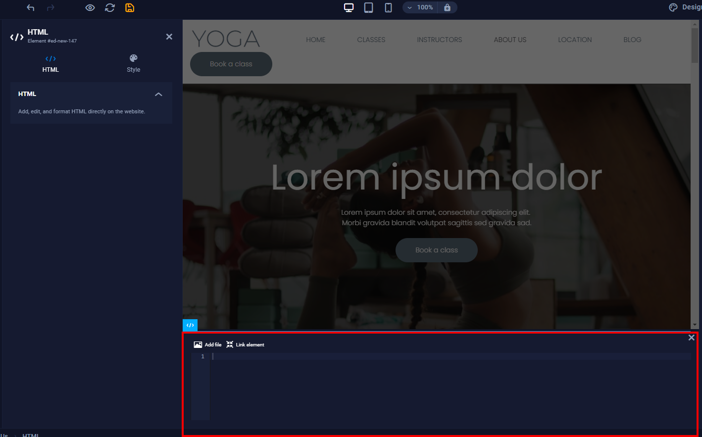
Task: Click the Link element button
Action: (246, 344)
